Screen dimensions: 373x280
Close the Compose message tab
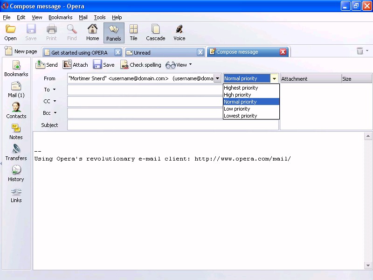pyautogui.click(x=283, y=52)
